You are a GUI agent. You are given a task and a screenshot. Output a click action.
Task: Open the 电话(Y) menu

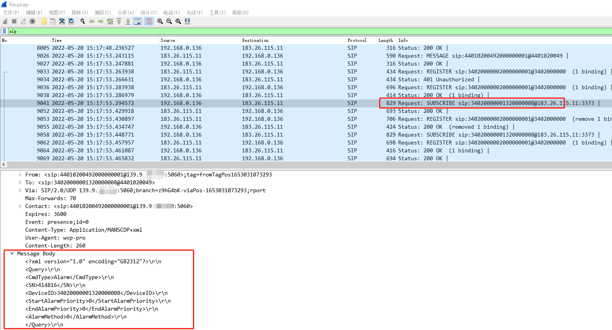point(171,12)
